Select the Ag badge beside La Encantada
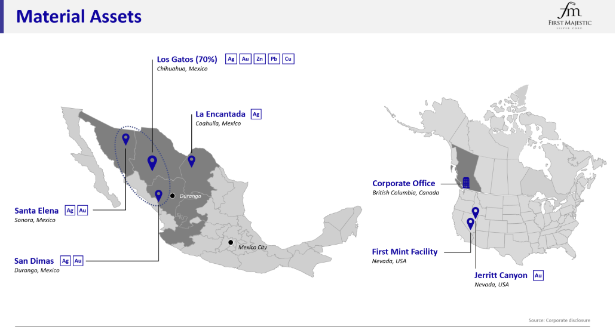The height and width of the screenshot is (327, 616). (x=256, y=114)
